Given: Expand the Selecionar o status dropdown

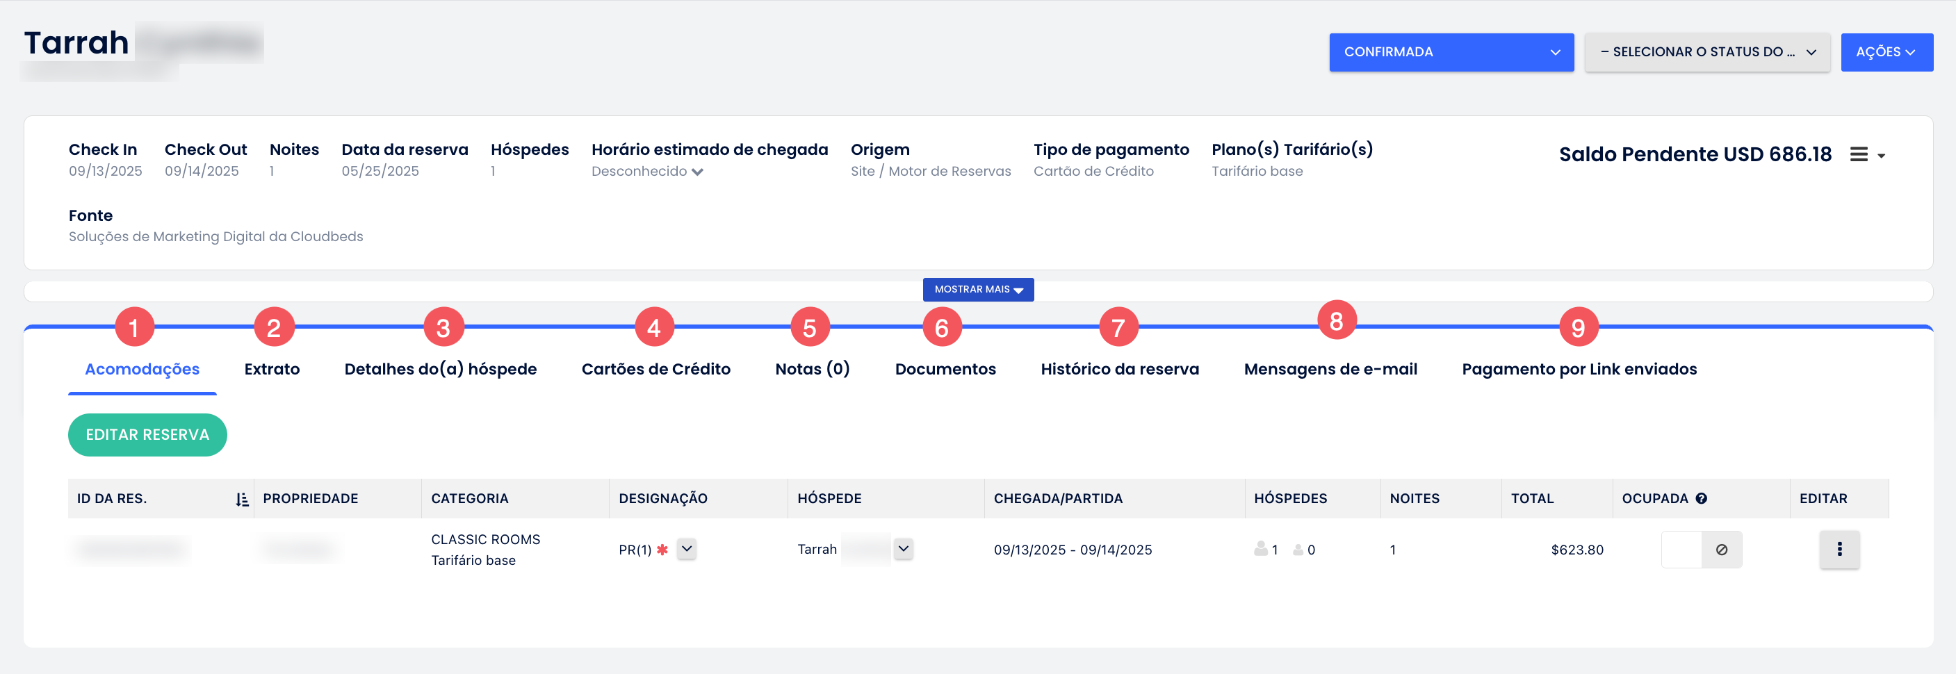Looking at the screenshot, I should coord(1706,52).
